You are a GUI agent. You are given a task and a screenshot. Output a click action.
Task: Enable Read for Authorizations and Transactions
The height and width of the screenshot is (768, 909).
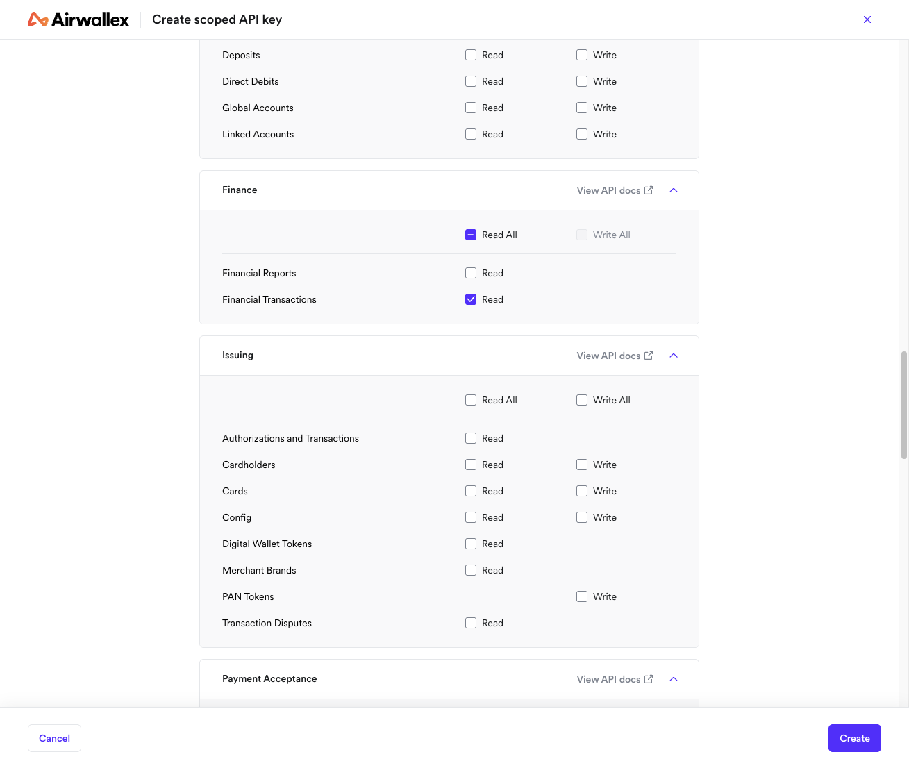(471, 438)
